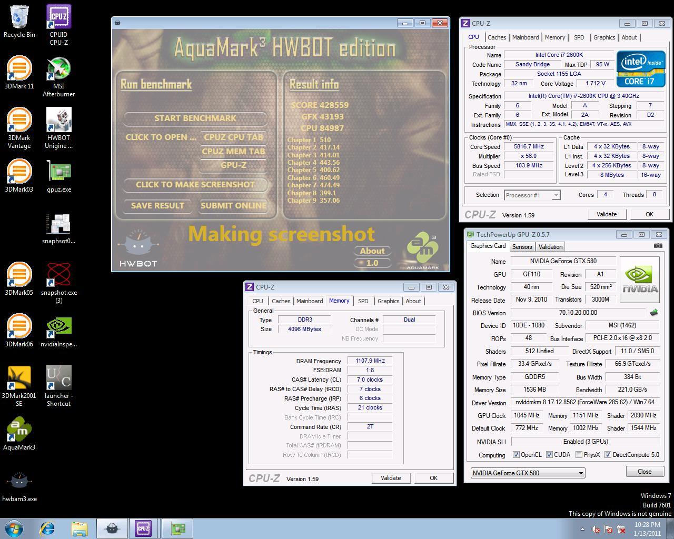The image size is (674, 539).
Task: Click Validate in lower CPU-Z window
Action: point(391,478)
